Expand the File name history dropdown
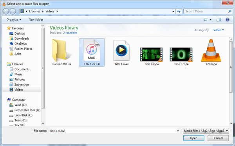235x146 pixels. click(x=178, y=131)
